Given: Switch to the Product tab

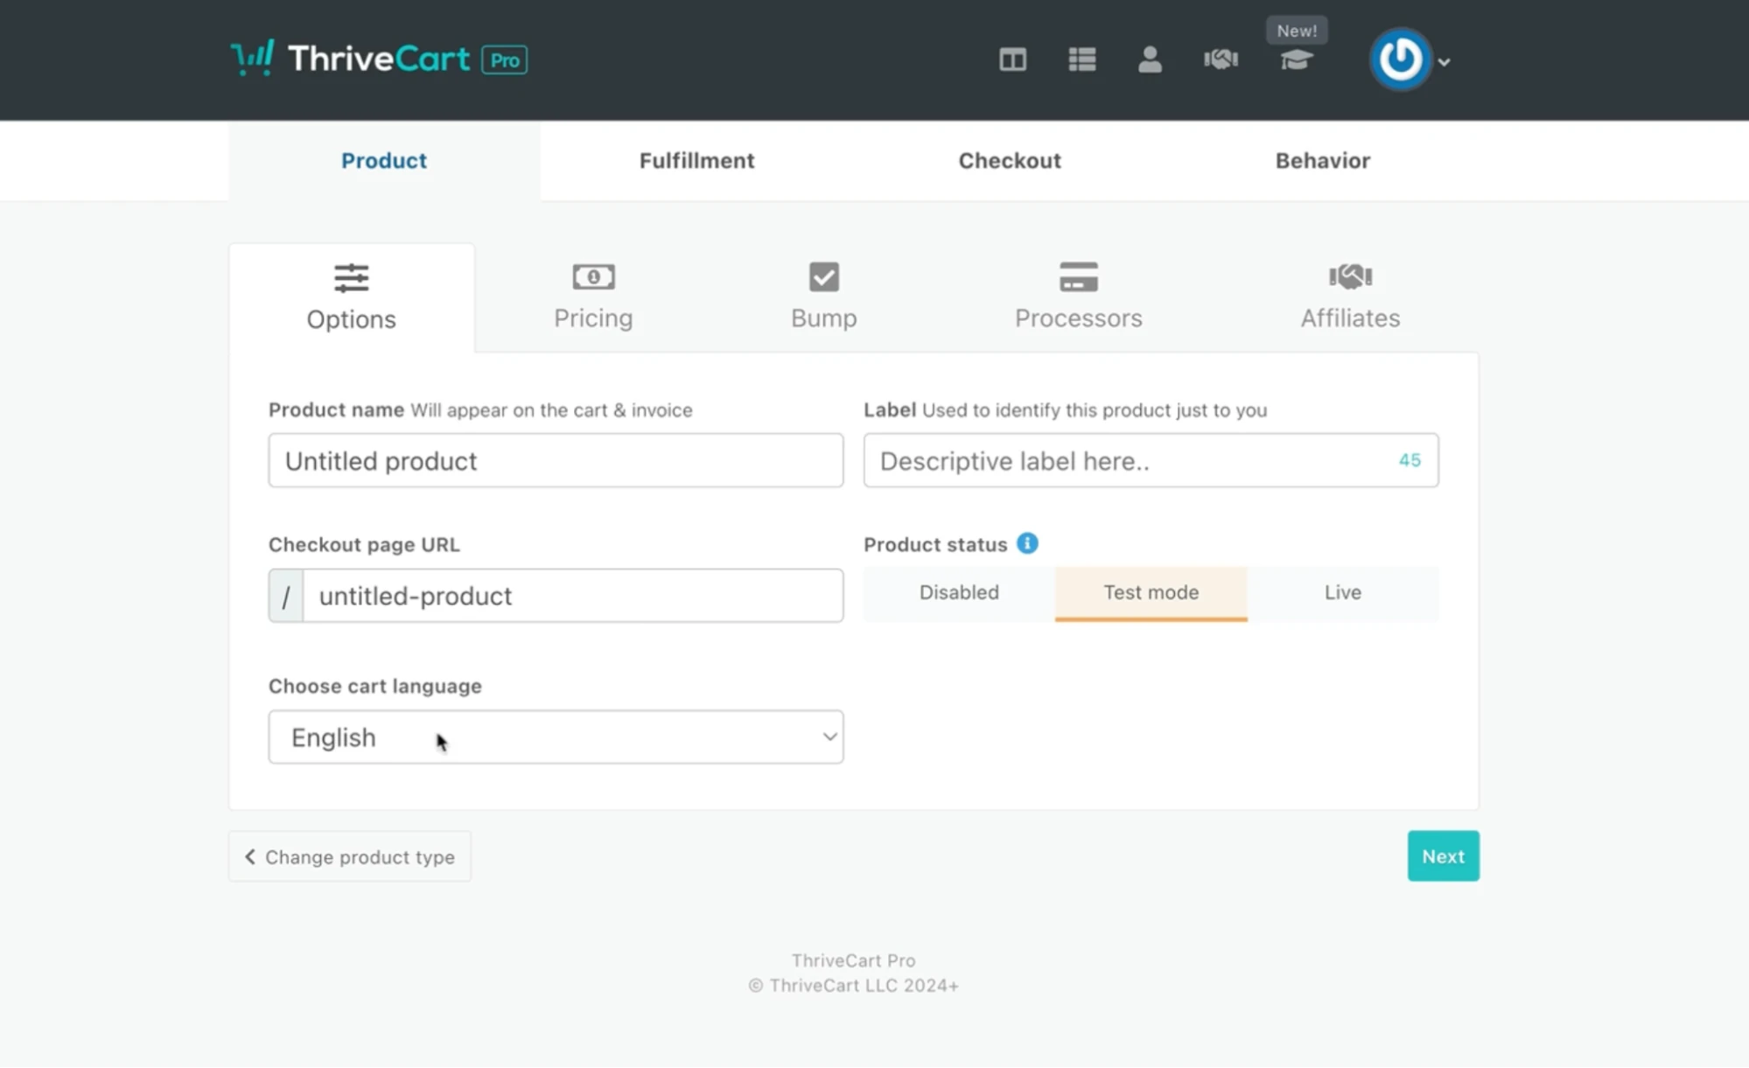Looking at the screenshot, I should pyautogui.click(x=384, y=160).
